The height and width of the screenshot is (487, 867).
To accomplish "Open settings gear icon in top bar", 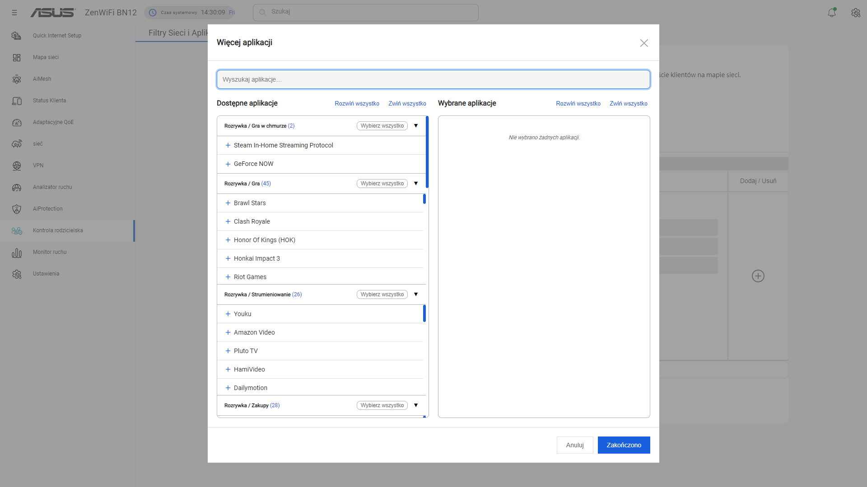I will 856,13.
